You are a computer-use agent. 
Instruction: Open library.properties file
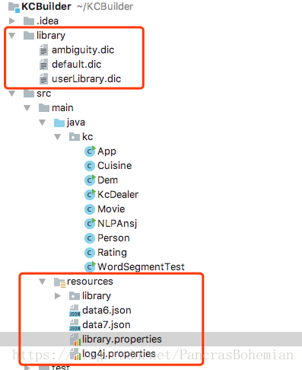122,340
